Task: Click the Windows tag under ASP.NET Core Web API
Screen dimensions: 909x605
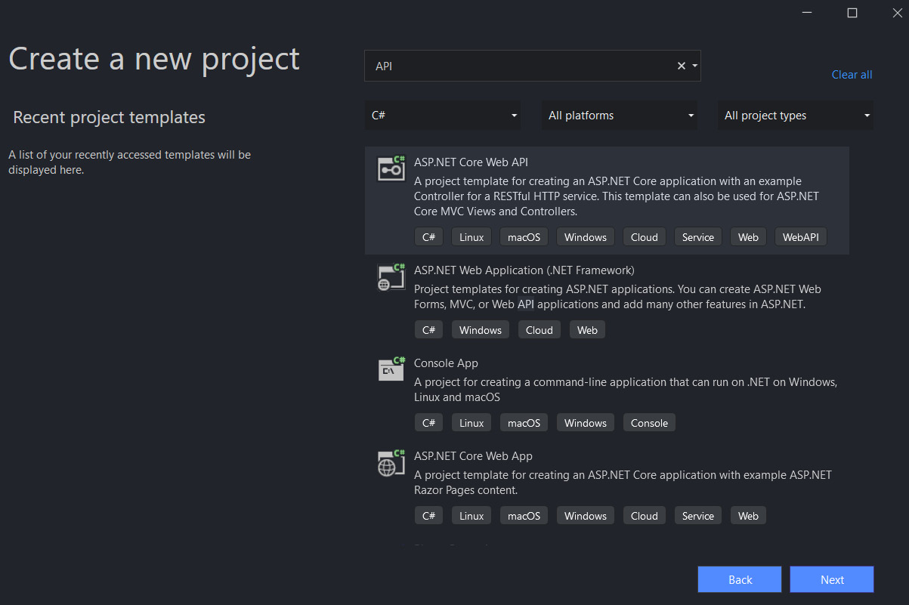Action: click(586, 237)
